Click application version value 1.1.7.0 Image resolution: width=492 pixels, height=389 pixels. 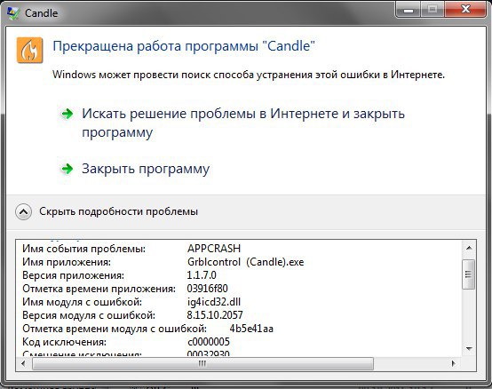click(x=202, y=275)
